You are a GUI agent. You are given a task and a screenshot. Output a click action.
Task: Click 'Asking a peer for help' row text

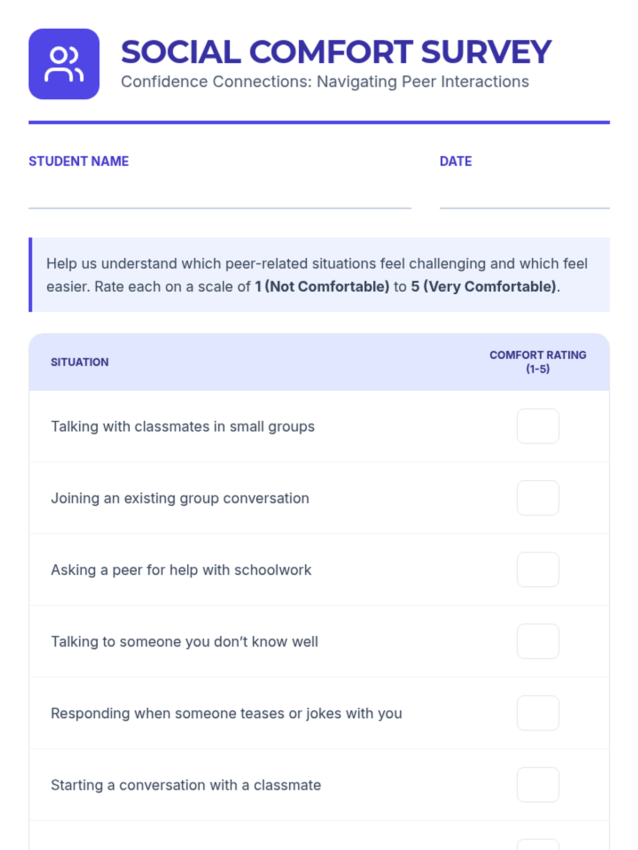[x=181, y=570]
